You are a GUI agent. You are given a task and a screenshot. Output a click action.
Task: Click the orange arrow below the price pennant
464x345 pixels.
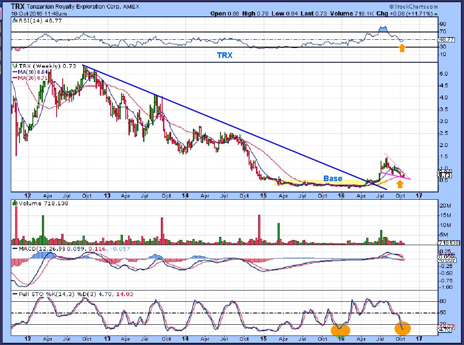tap(400, 184)
